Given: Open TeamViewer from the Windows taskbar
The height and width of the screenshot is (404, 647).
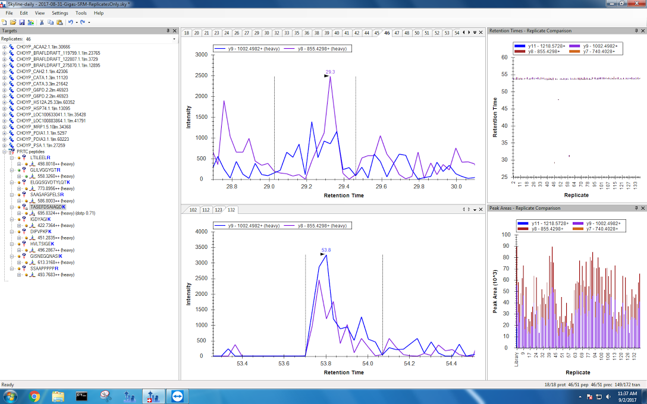Looking at the screenshot, I should point(177,396).
